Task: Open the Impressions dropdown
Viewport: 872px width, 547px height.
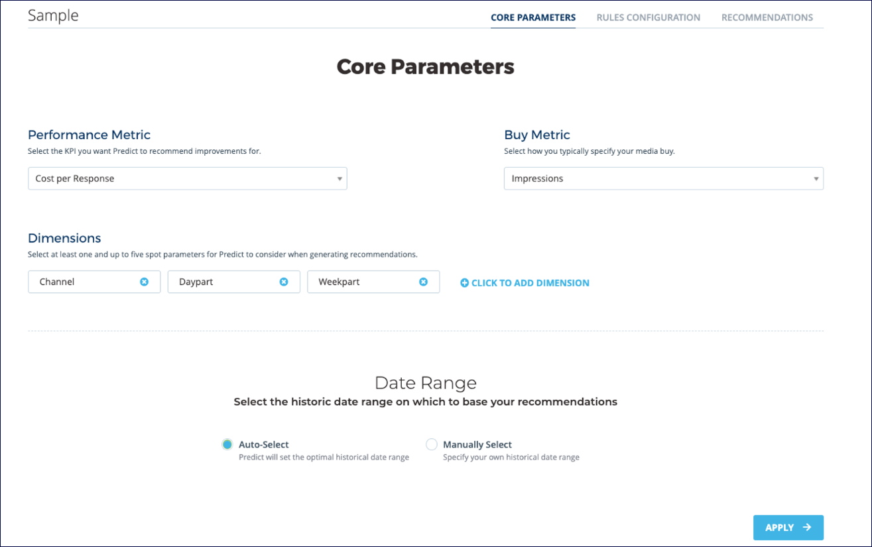Action: click(663, 178)
